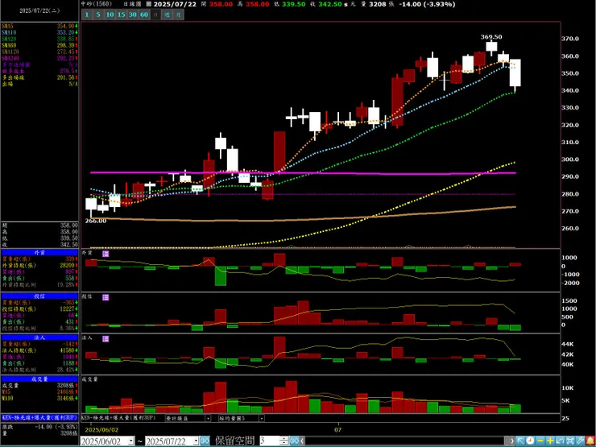
Task: Click the fit-to-window icon in bottom toolbar
Action: (x=569, y=441)
